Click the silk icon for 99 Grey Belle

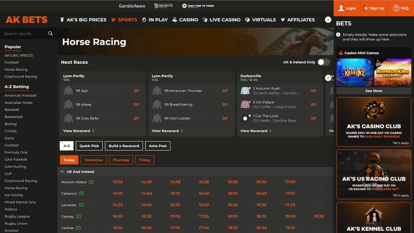pos(68,118)
